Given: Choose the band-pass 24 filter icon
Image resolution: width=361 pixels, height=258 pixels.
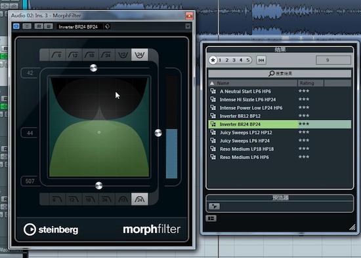Looking at the screenshot, I should 140,199.
